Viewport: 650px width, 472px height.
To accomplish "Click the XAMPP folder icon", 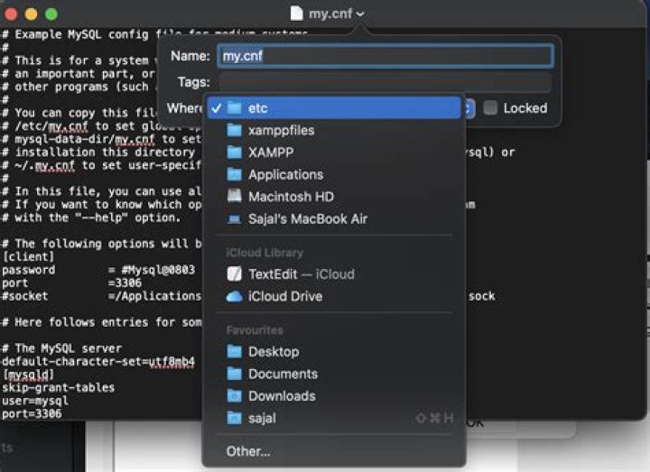I will pos(234,153).
